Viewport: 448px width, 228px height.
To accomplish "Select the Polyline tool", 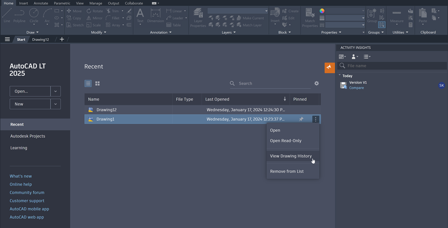I will [x=19, y=15].
